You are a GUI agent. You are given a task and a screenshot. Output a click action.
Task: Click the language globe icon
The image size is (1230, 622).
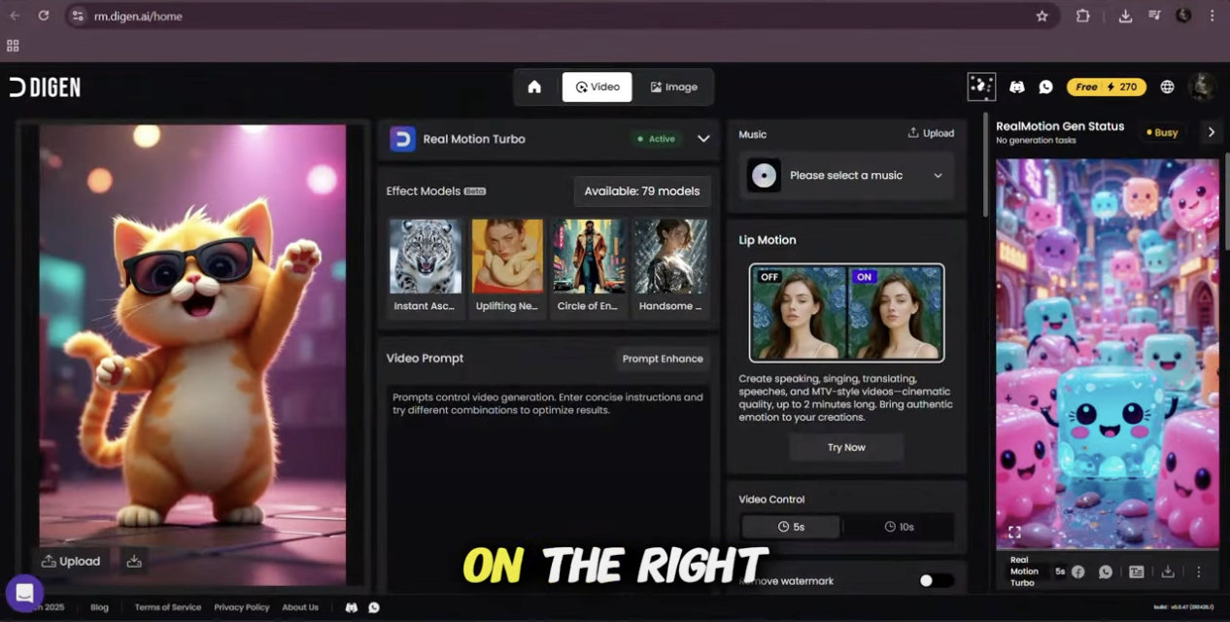click(1167, 87)
